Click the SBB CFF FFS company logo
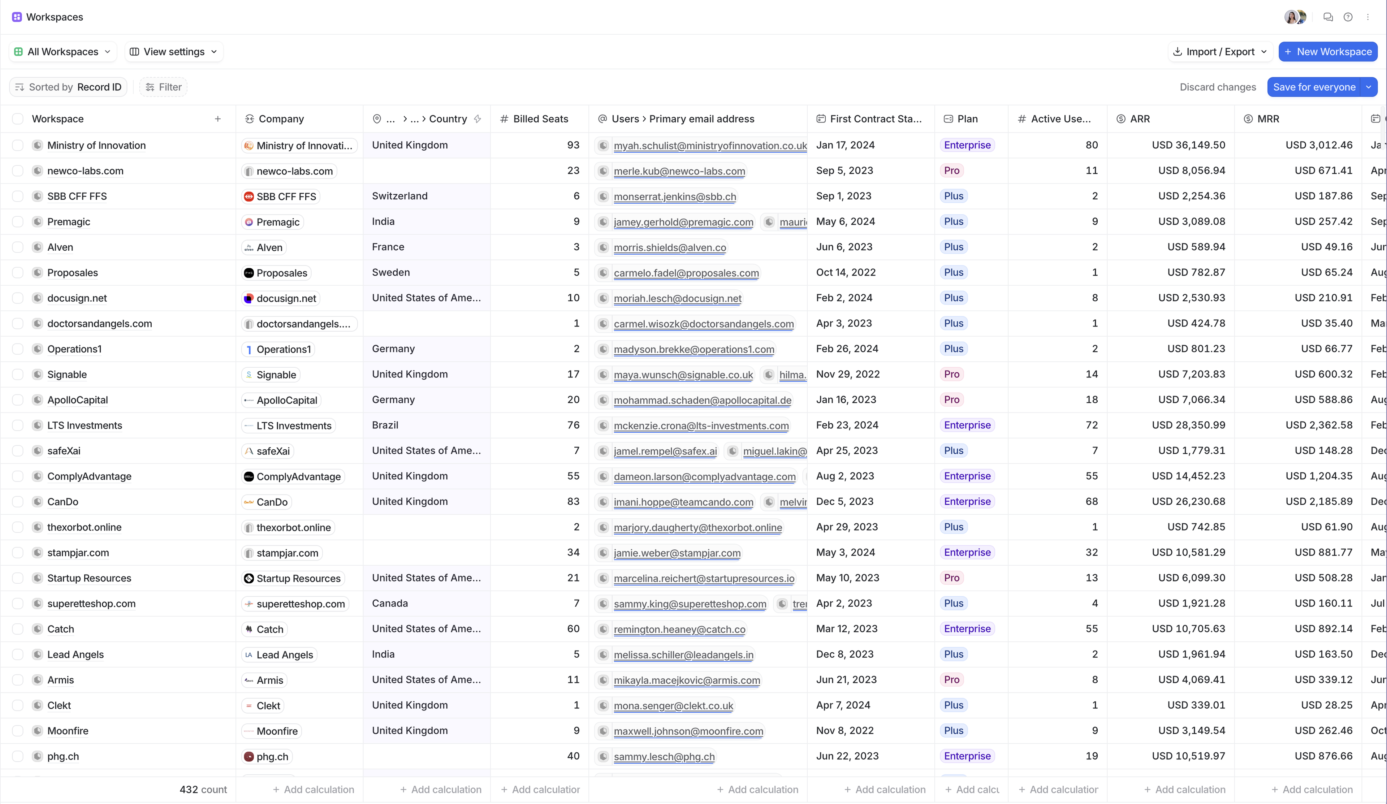The height and width of the screenshot is (804, 1387). coord(249,196)
